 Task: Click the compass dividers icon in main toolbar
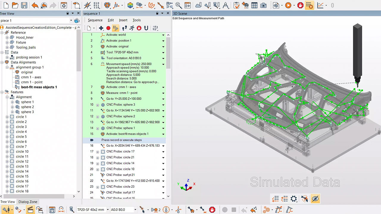226,5
